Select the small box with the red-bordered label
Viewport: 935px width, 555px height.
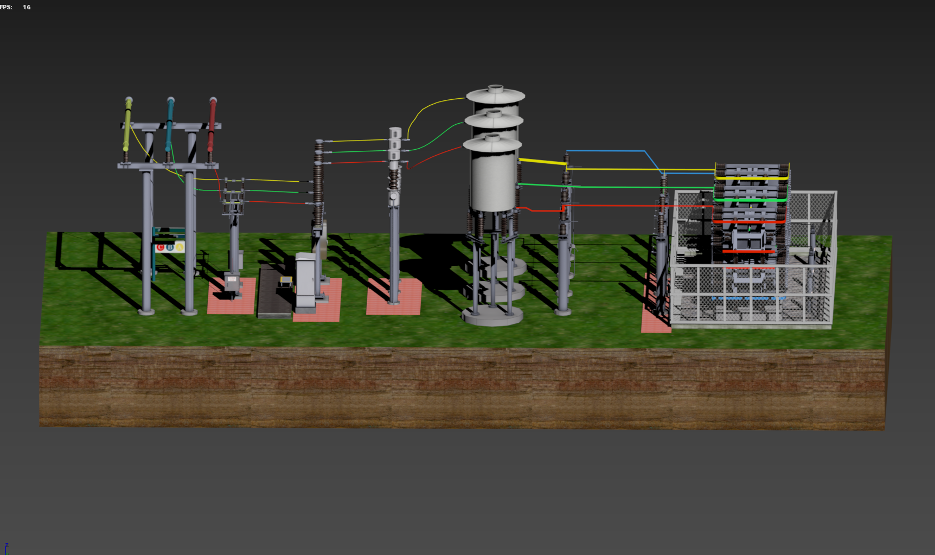point(232,283)
